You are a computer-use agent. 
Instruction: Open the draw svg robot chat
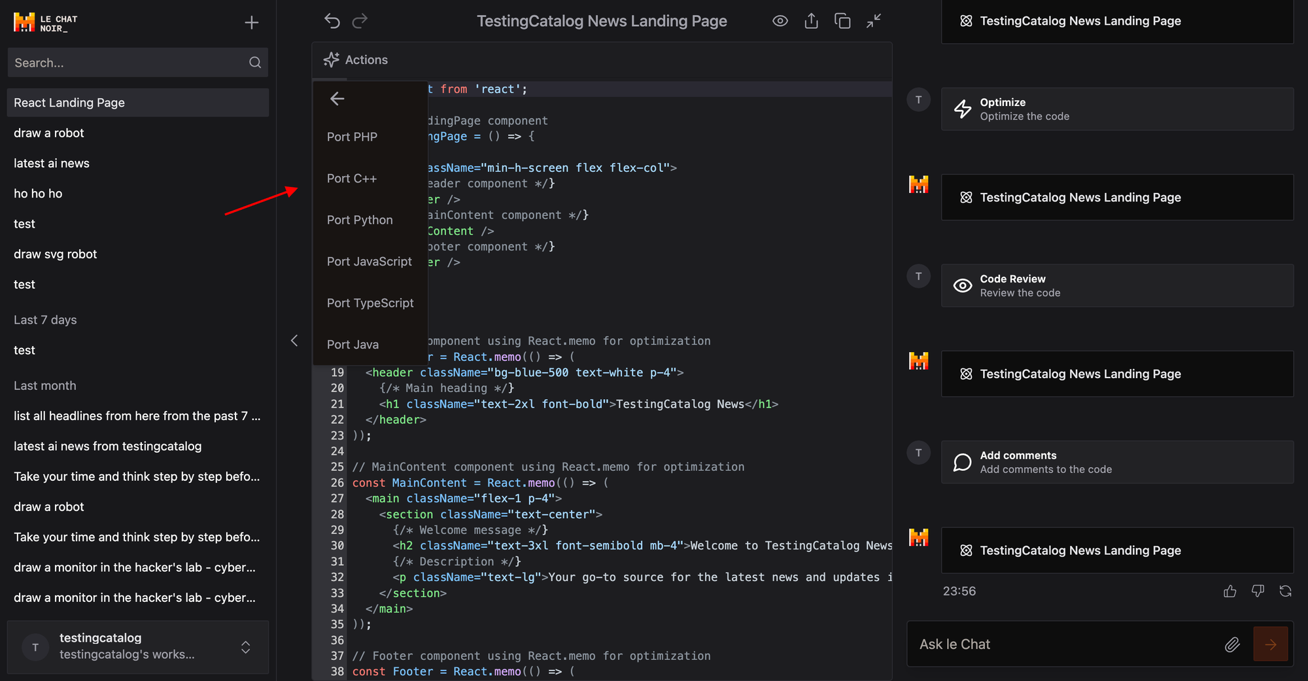(137, 254)
